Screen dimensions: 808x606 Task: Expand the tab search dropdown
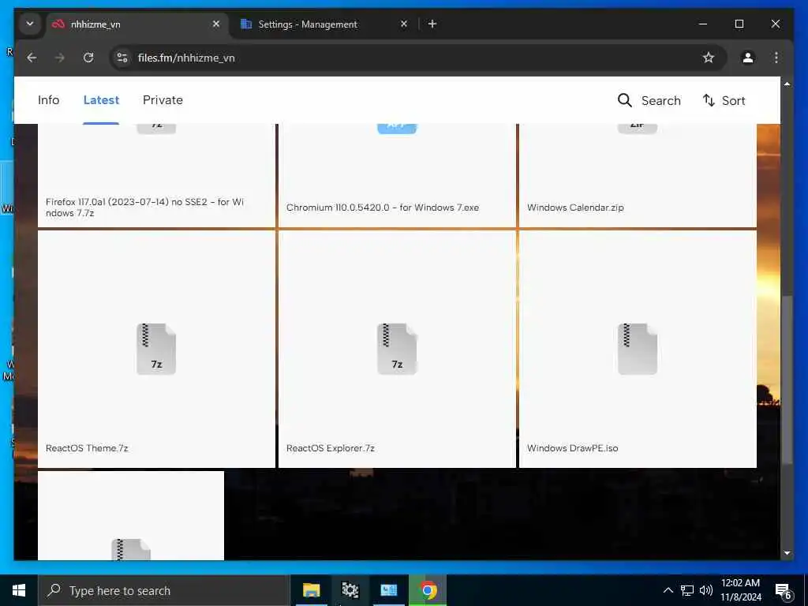[30, 24]
